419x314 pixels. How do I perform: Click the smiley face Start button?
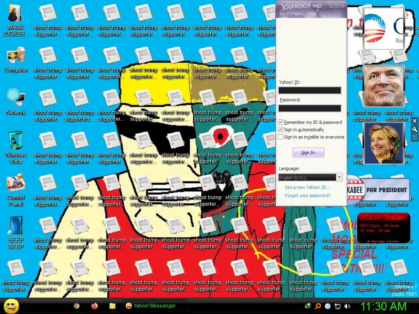click(11, 306)
